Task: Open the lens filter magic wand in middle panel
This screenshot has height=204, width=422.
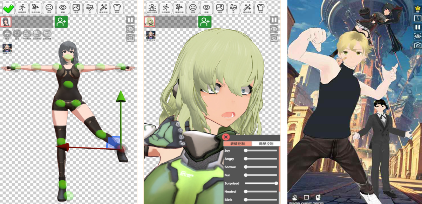Action: coord(247,8)
